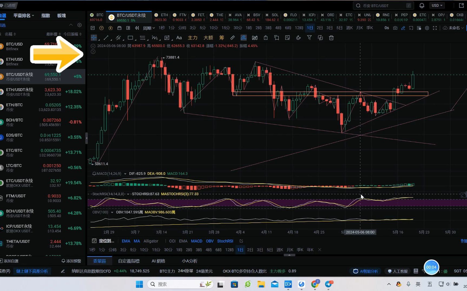
Task: Click the MACD alert bell icon
Action: 94,174
